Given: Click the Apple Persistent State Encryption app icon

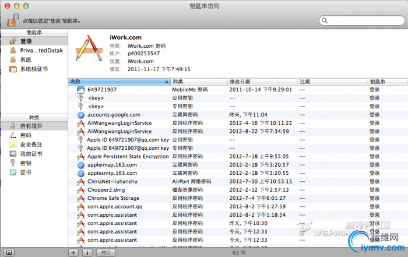Looking at the screenshot, I should pyautogui.click(x=80, y=157).
